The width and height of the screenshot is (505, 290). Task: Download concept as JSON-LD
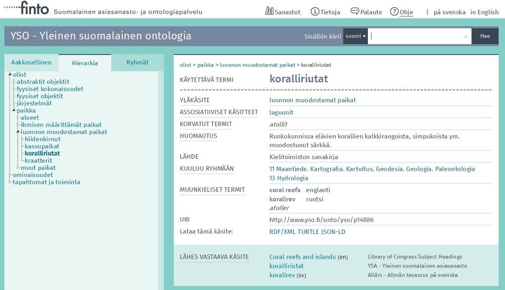tap(334, 232)
